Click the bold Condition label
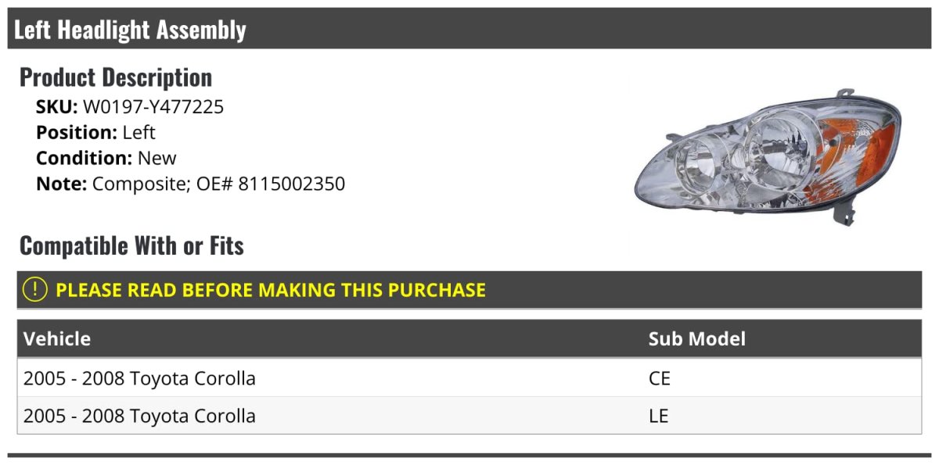This screenshot has height=465, width=939. (x=84, y=159)
